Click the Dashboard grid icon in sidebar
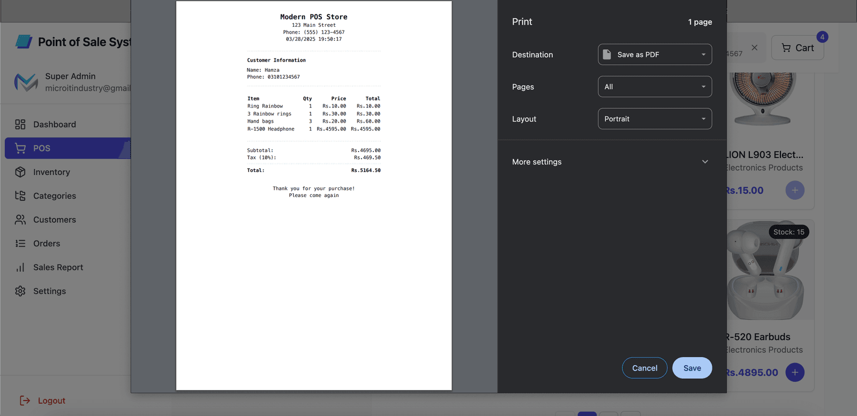Viewport: 857px width, 416px height. tap(20, 124)
